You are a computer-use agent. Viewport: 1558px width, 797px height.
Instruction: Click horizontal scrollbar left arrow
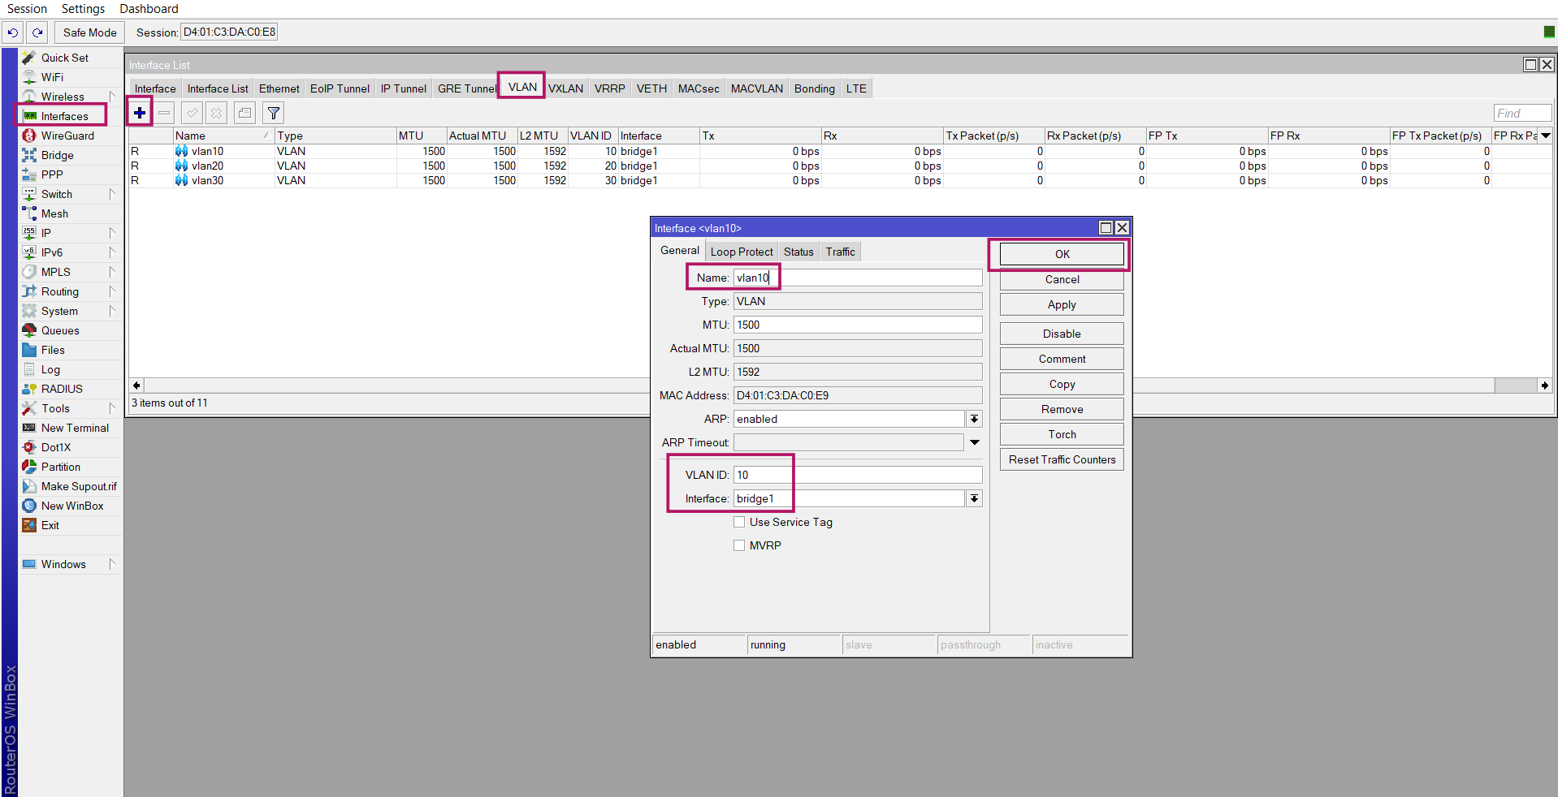(x=136, y=386)
